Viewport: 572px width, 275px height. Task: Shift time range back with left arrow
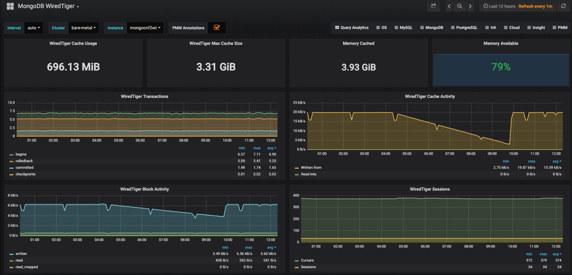[x=449, y=6]
